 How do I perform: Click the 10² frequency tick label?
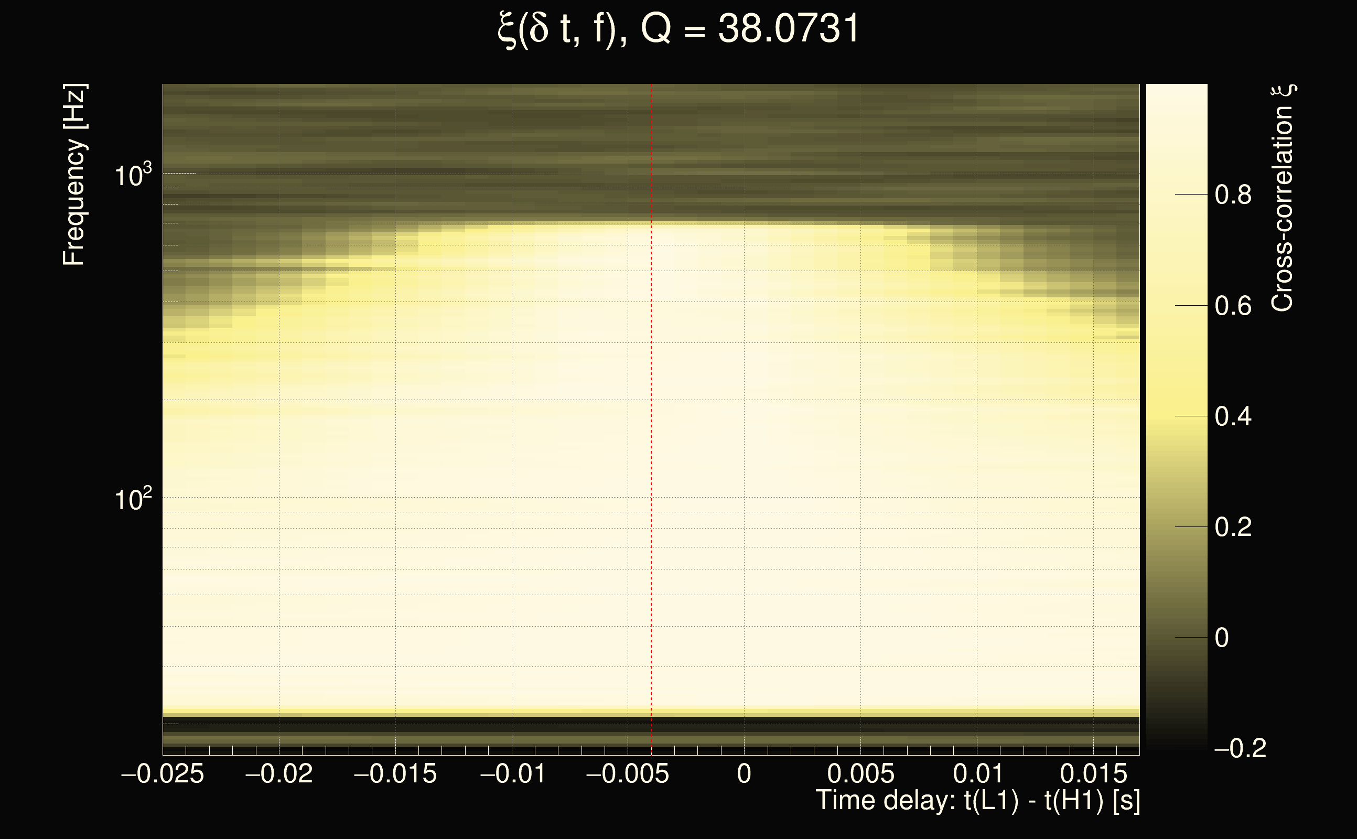[133, 499]
